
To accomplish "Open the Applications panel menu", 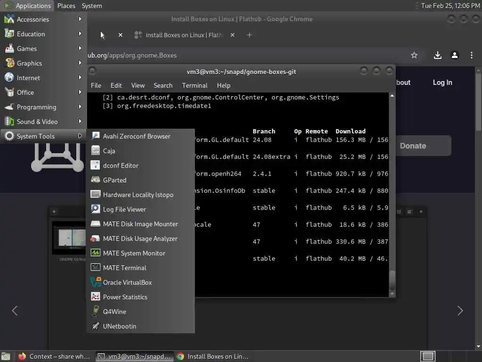I will (28, 6).
